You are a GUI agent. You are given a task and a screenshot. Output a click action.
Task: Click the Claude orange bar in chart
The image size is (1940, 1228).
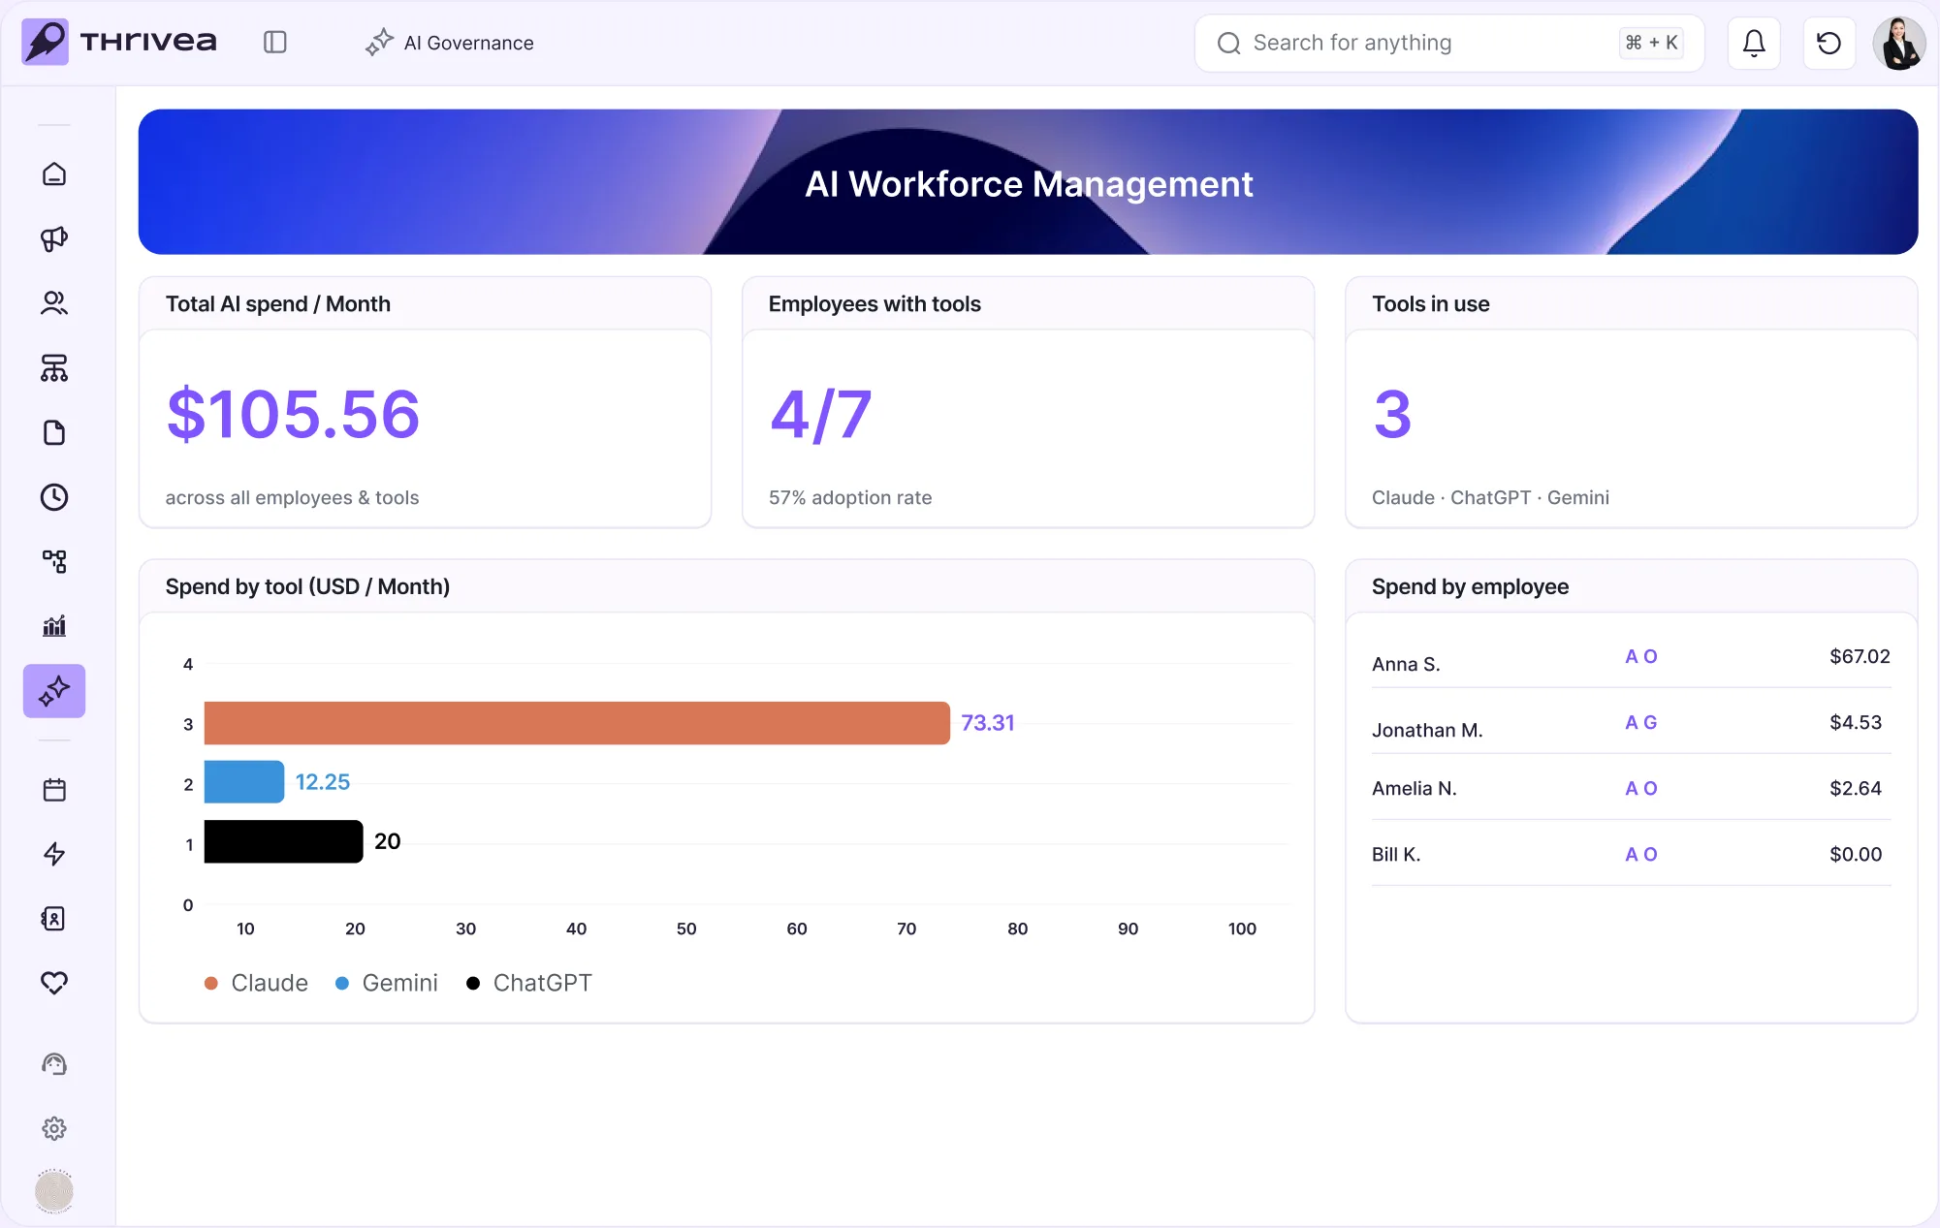click(577, 723)
